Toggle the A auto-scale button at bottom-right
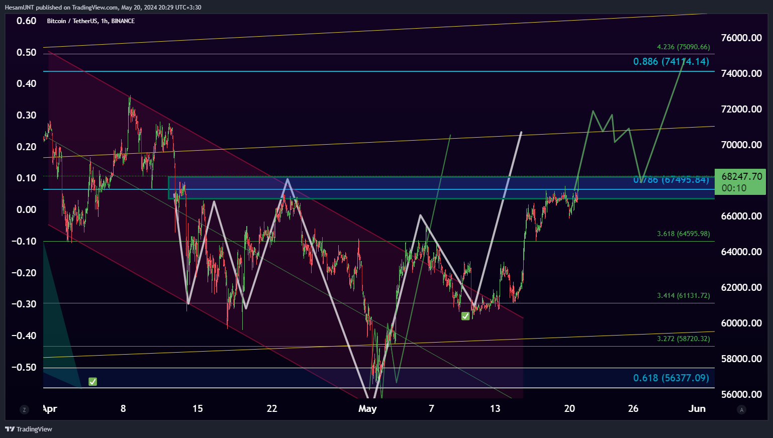The image size is (773, 438). (741, 410)
